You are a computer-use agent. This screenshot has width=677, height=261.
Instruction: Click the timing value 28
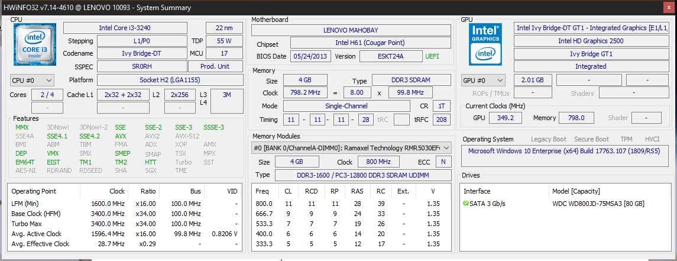click(366, 120)
